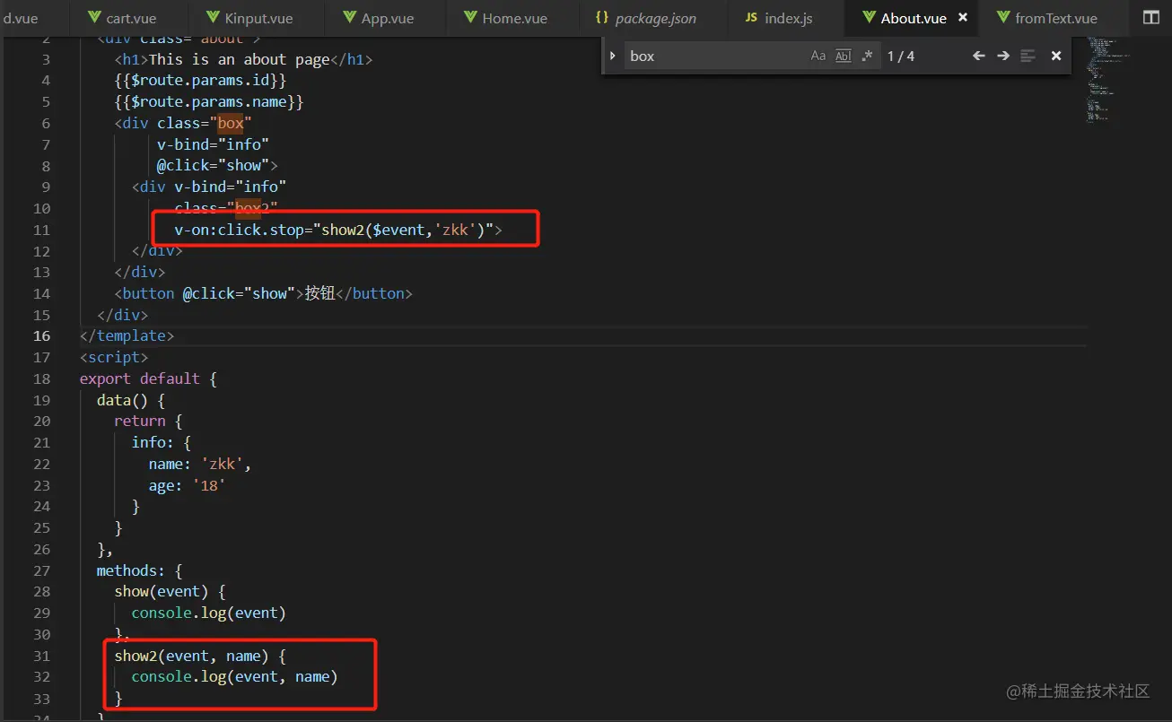Open the Kinput.vue tab
This screenshot has height=722, width=1172.
[249, 18]
